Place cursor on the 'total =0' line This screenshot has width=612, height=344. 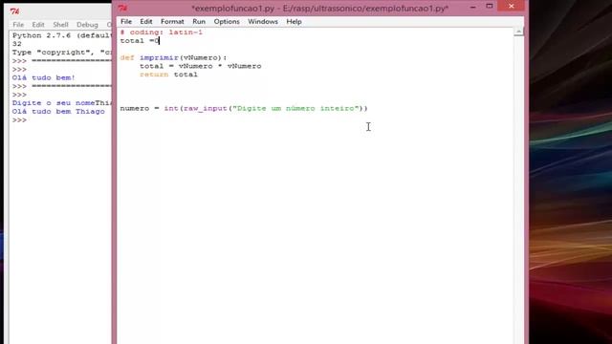click(140, 40)
